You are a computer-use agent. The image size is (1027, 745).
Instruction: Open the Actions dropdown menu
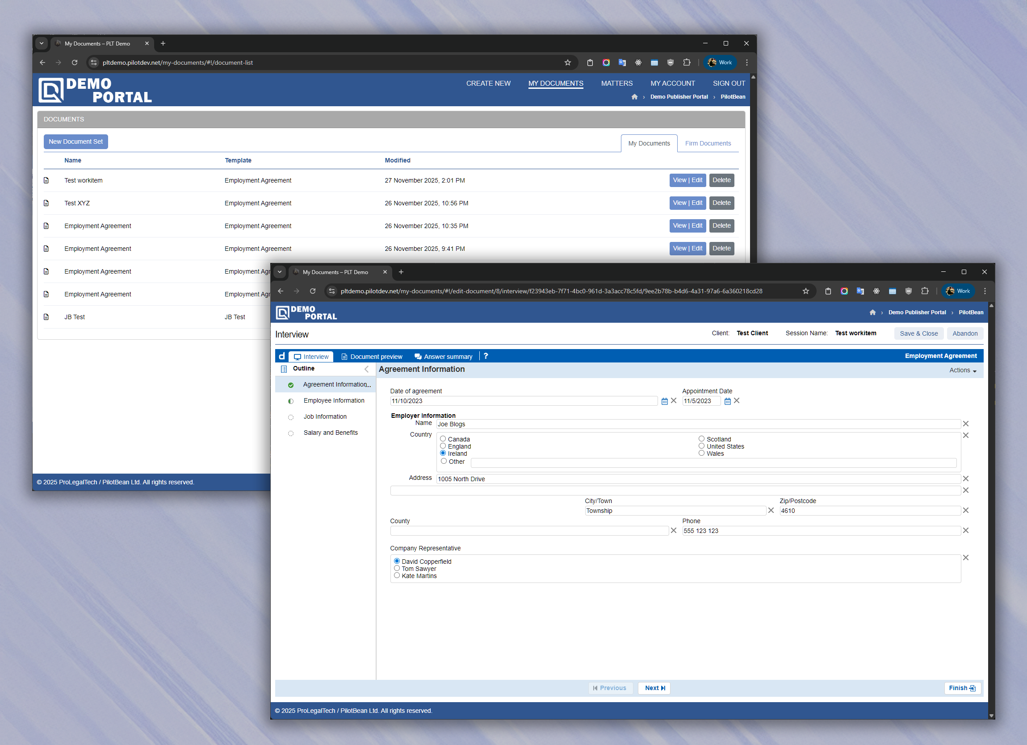coord(963,370)
